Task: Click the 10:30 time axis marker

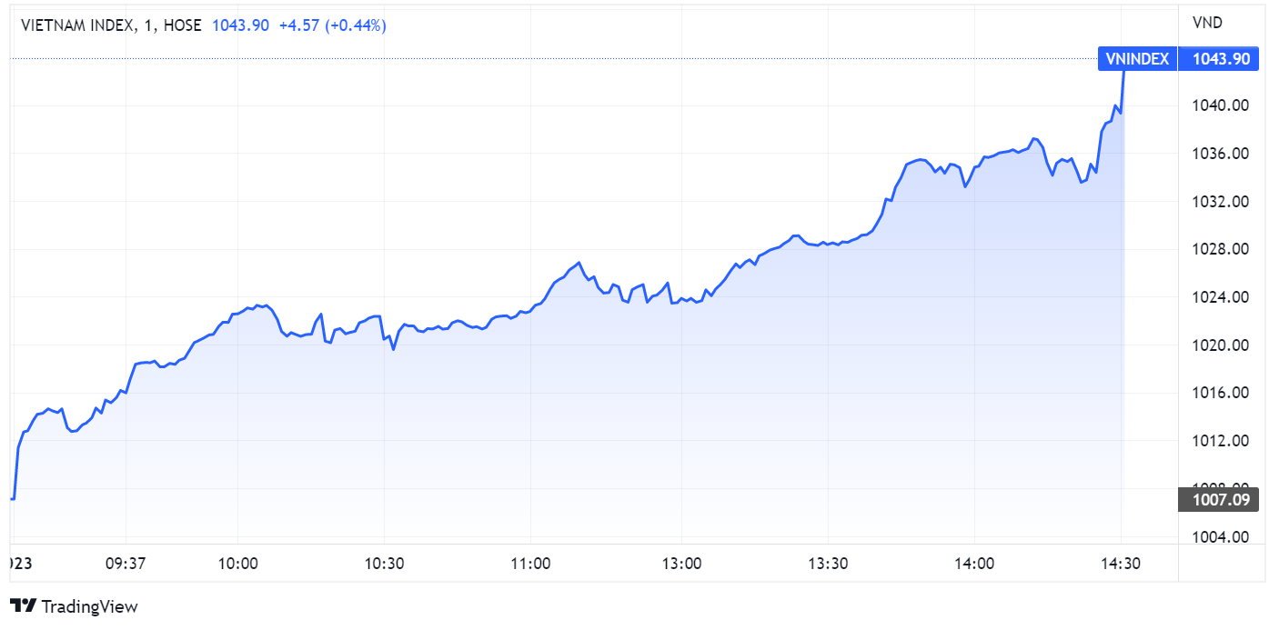Action: (385, 564)
